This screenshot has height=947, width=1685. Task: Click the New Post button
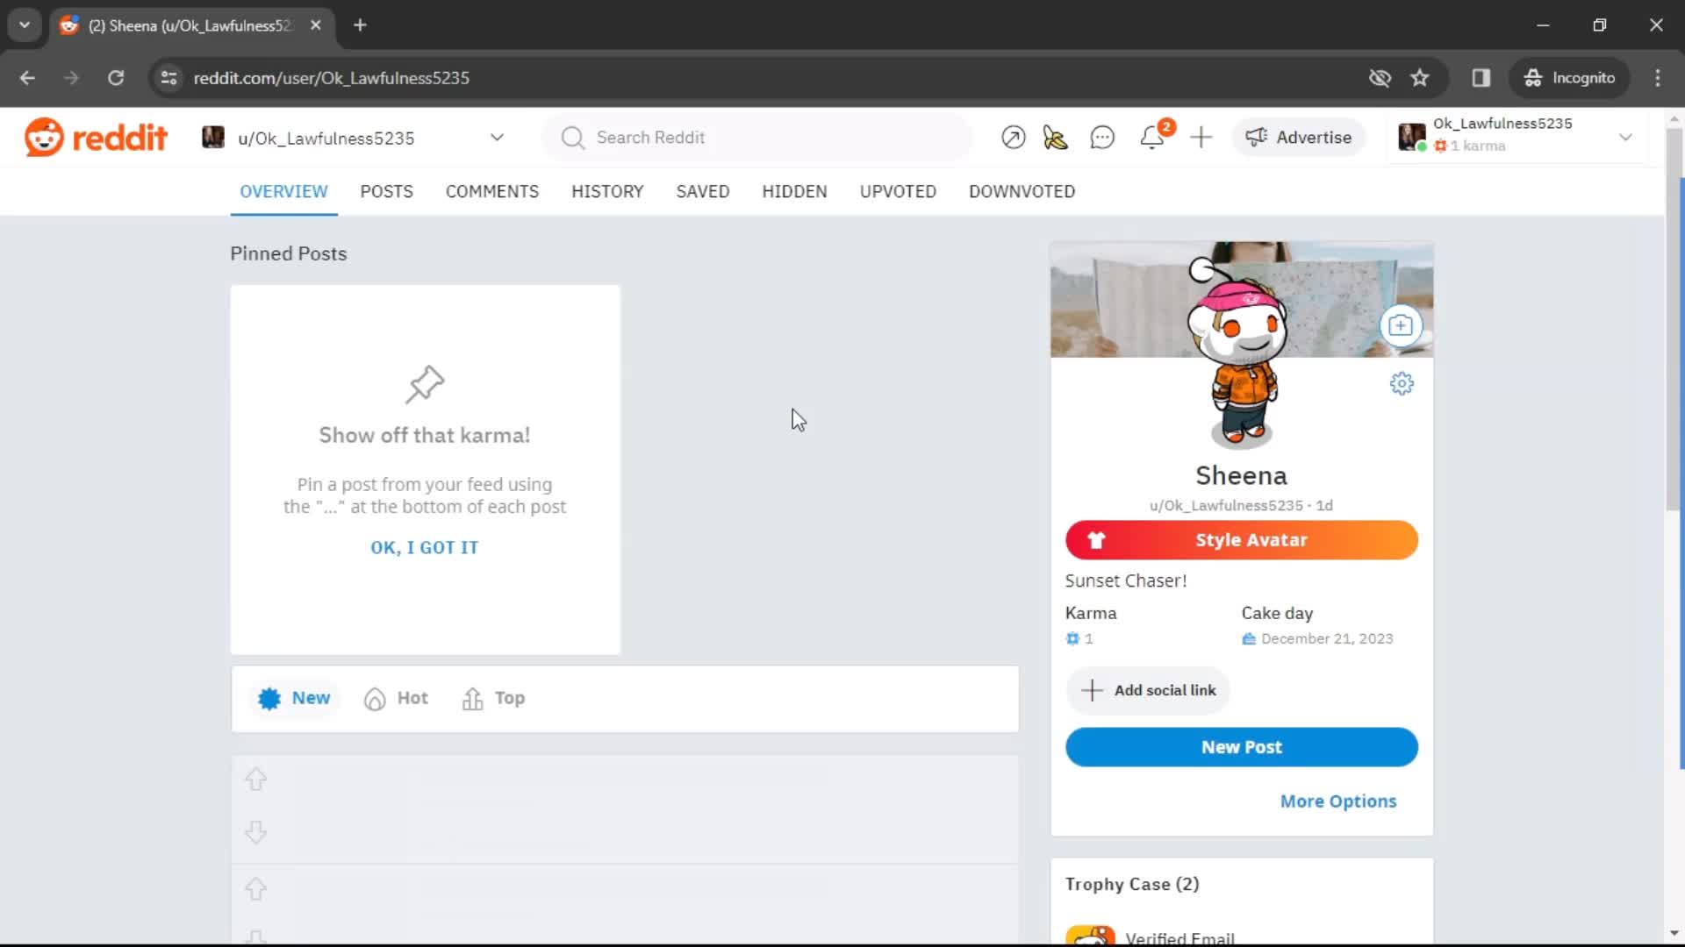point(1242,746)
